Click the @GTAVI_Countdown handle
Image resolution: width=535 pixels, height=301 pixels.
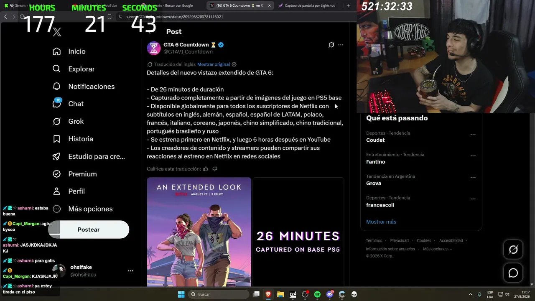tap(188, 52)
